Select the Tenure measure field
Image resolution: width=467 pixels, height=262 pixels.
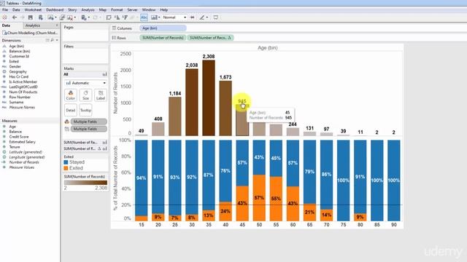[15, 147]
